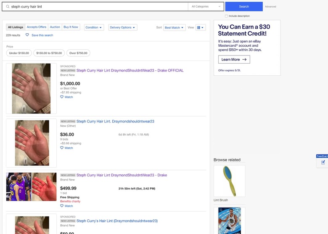Click Save this search link
Viewport: 328px width, 234px height.
coord(42,35)
